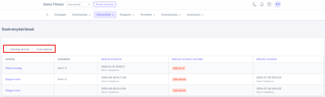Viewport: 325px width, 97px height.
Task: Sort by Bérlés lezárva column header
Action: (x=267, y=59)
